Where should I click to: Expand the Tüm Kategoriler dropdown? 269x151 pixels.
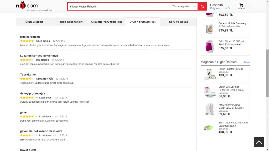coord(184,7)
